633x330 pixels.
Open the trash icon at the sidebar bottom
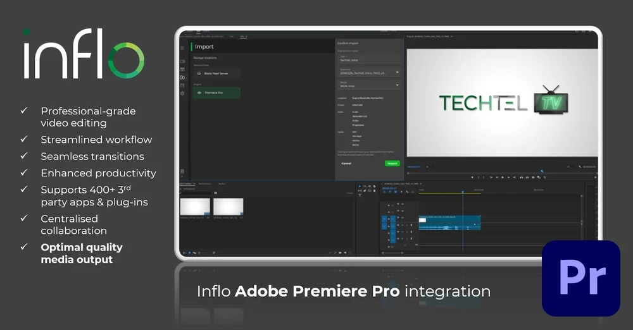click(182, 171)
